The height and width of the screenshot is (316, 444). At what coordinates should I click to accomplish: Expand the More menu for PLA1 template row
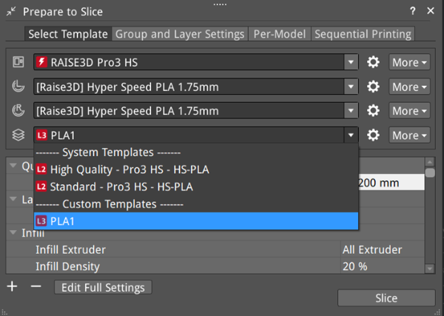point(409,135)
